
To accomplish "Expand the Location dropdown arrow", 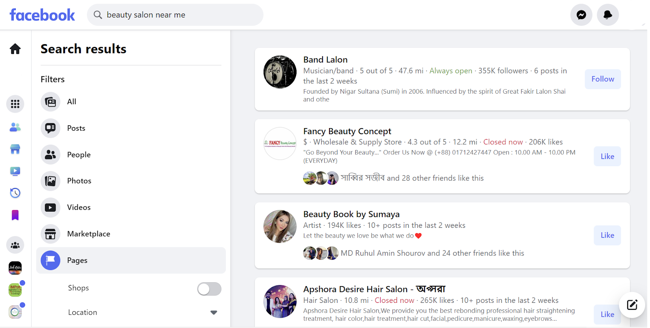I will (x=214, y=313).
